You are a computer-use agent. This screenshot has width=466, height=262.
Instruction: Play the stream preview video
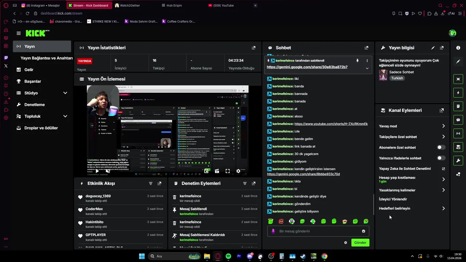pos(97,171)
